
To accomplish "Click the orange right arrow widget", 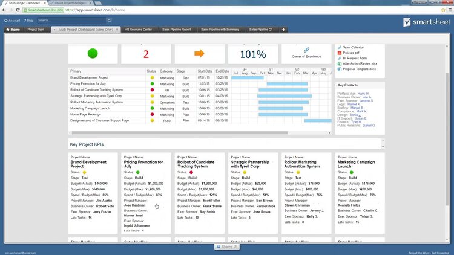I will [199, 54].
